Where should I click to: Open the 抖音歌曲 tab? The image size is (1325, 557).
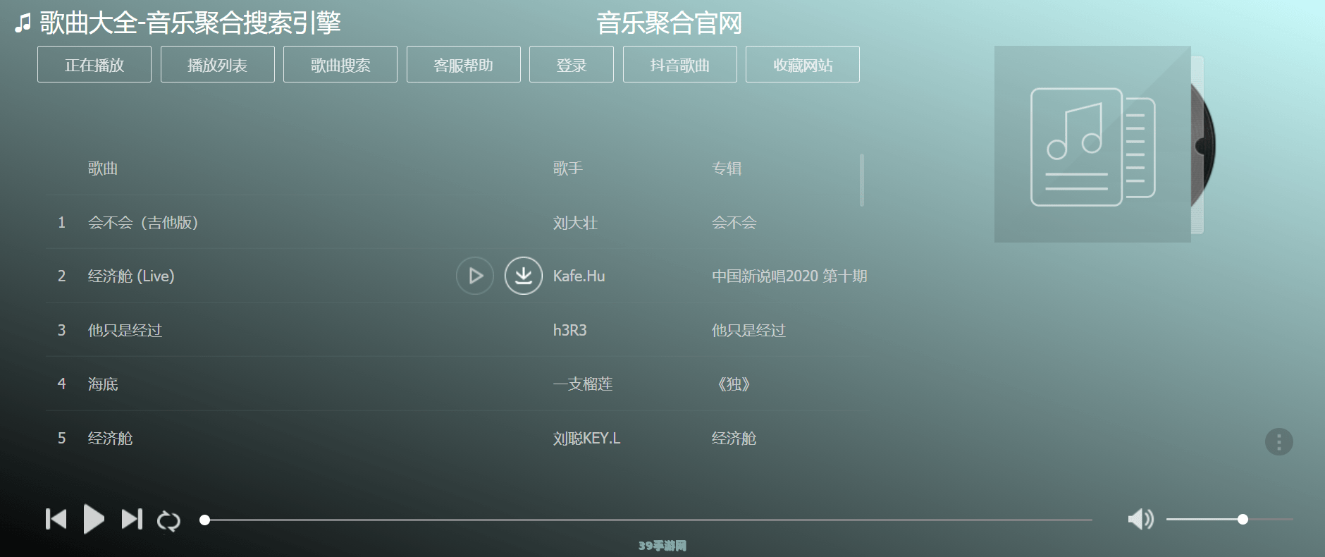point(680,65)
